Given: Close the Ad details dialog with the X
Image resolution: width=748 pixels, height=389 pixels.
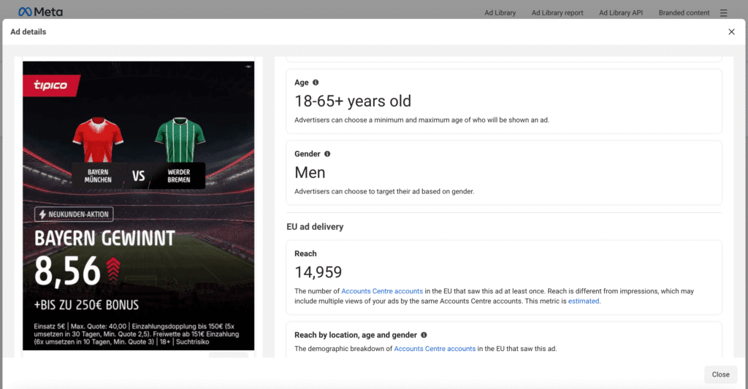Looking at the screenshot, I should click(731, 32).
